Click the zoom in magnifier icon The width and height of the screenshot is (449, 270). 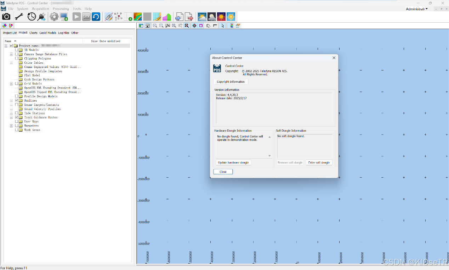coord(155,25)
